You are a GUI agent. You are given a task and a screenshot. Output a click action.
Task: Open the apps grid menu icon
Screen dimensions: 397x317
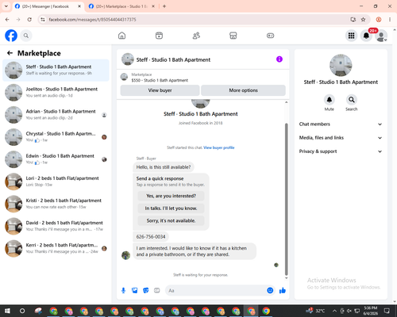point(351,36)
